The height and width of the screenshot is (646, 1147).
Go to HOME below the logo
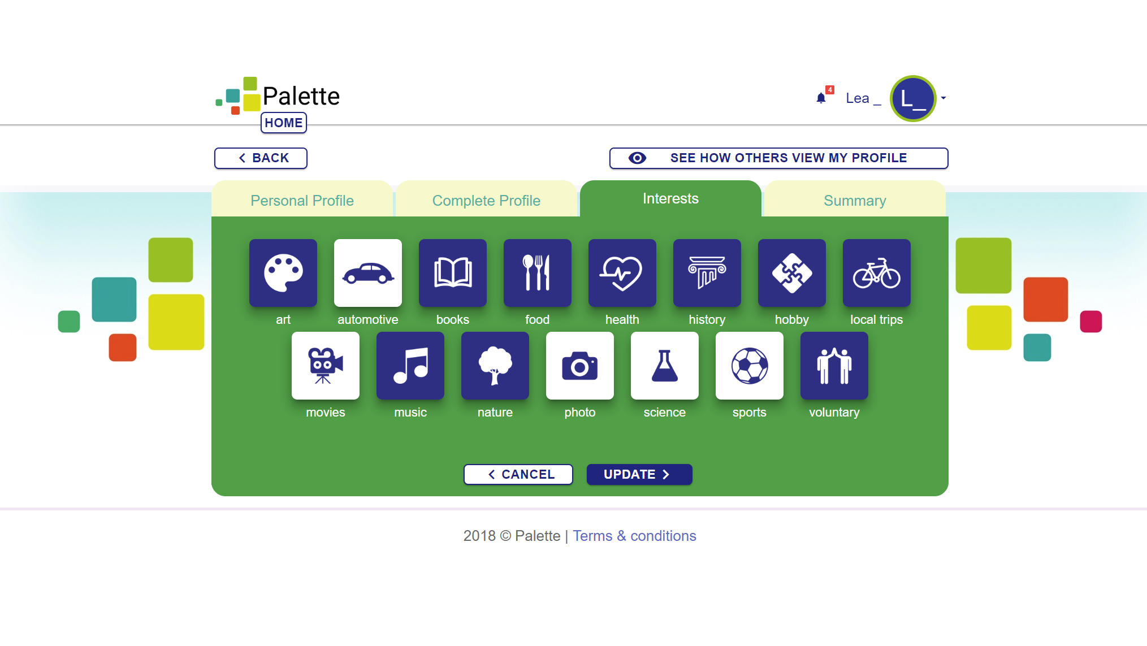(284, 123)
